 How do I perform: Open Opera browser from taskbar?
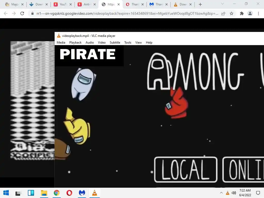click(x=69, y=193)
